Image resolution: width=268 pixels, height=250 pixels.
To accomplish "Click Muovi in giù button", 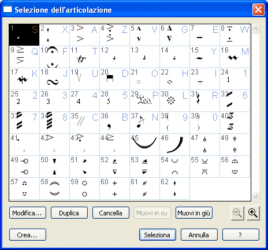I will tap(194, 213).
